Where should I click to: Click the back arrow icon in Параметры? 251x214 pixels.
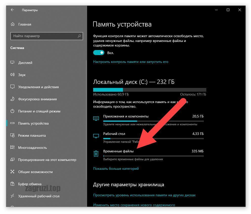[12, 10]
